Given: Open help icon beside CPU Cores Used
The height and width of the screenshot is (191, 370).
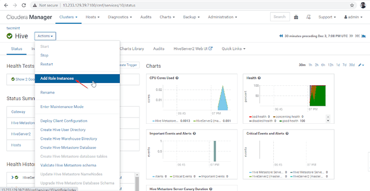Looking at the screenshot, I should point(177,78).
